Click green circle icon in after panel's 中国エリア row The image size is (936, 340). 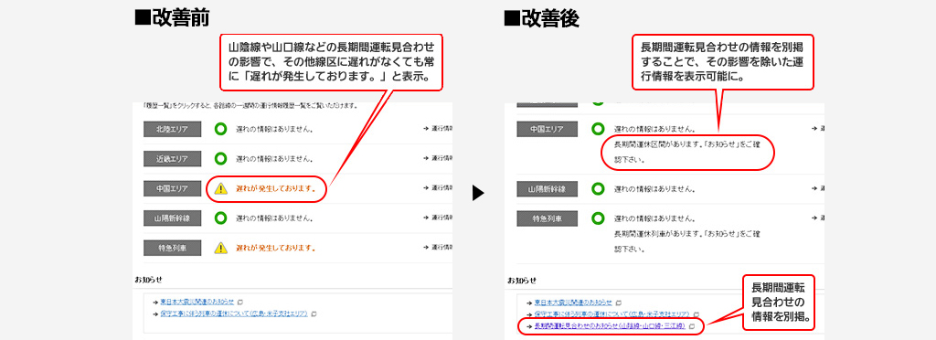tap(598, 129)
